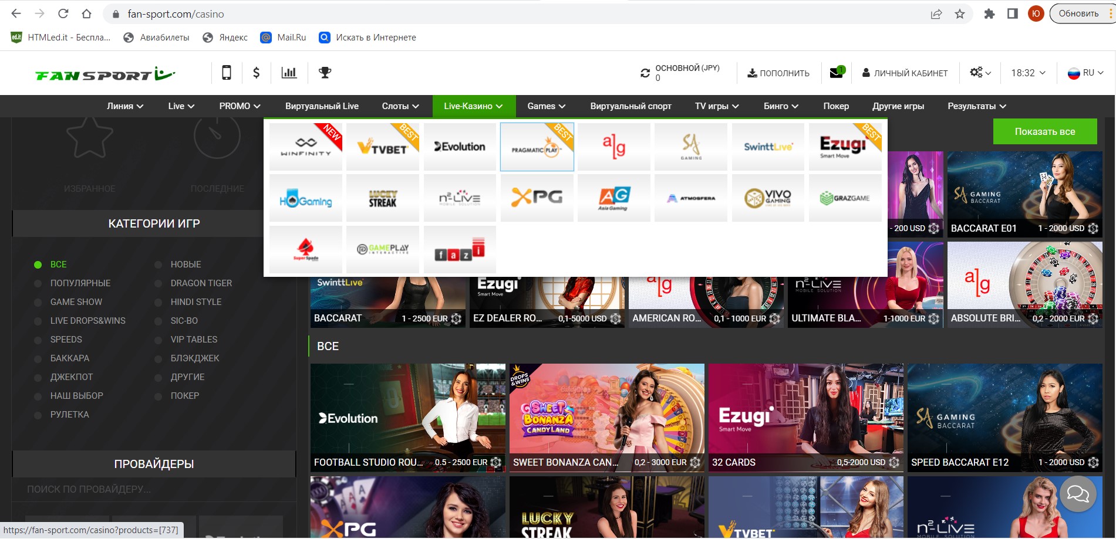Select the DRAGON TIGER category
This screenshot has width=1116, height=539.
(201, 283)
